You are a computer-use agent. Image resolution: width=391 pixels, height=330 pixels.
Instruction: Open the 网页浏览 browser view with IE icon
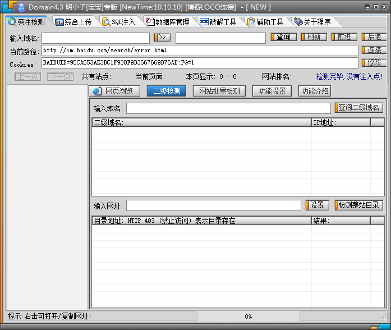pyautogui.click(x=113, y=91)
